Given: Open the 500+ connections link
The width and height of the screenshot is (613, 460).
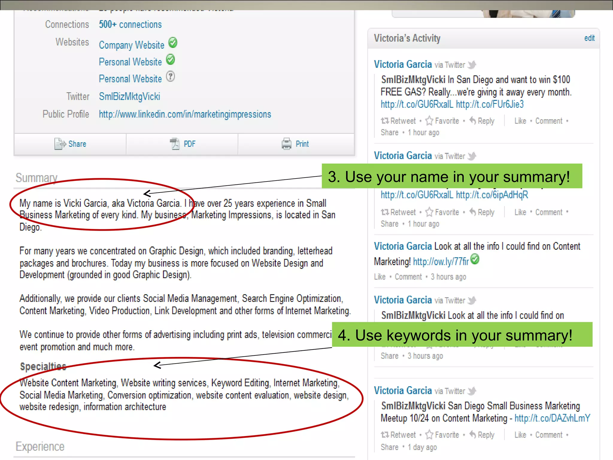Looking at the screenshot, I should [130, 25].
